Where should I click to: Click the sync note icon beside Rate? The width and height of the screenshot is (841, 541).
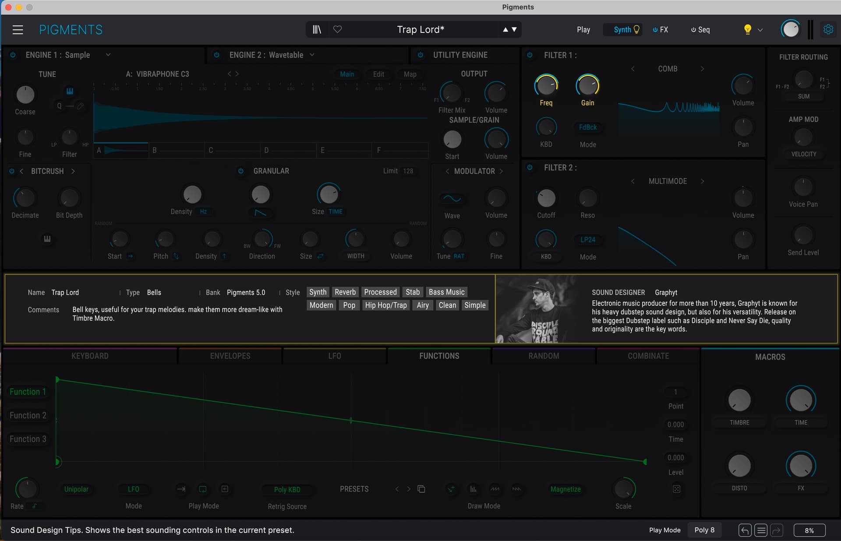pyautogui.click(x=35, y=506)
